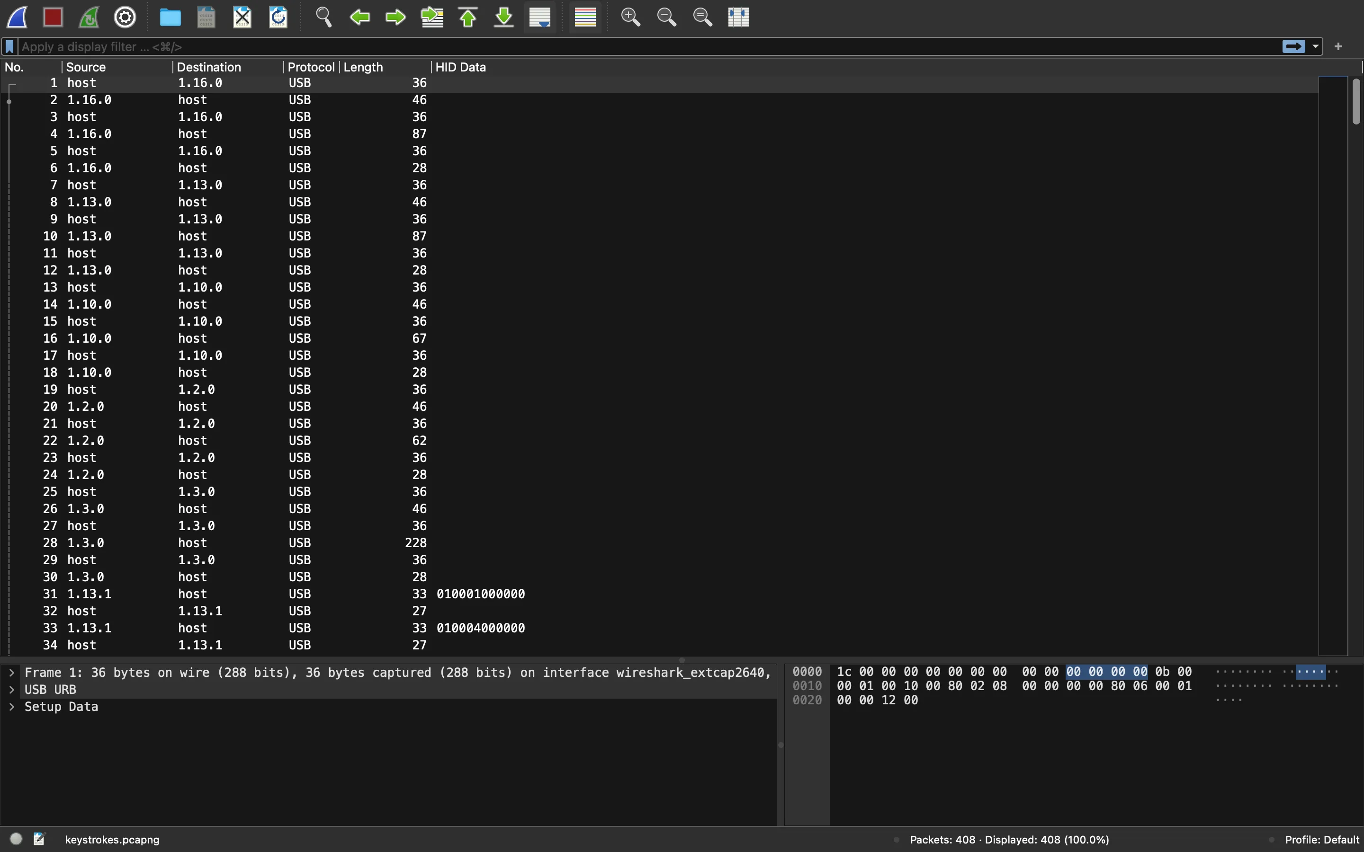Image resolution: width=1364 pixels, height=852 pixels.
Task: Sort by the Protocol column header
Action: 311,67
